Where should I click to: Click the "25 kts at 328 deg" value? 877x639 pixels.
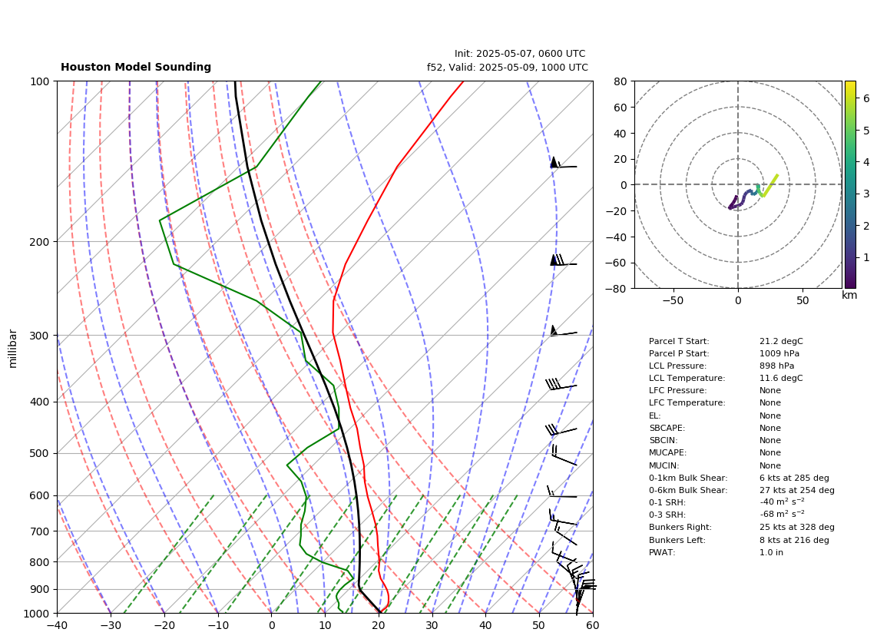(797, 527)
